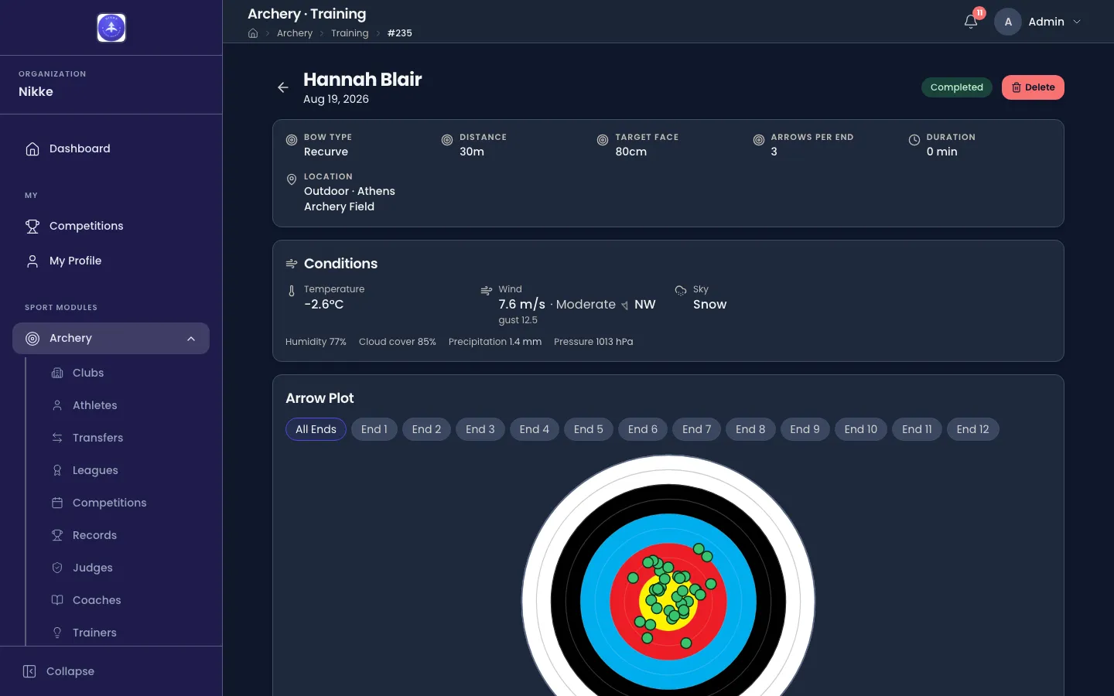1114x696 pixels.
Task: Click the Judges shield icon
Action: point(57,568)
